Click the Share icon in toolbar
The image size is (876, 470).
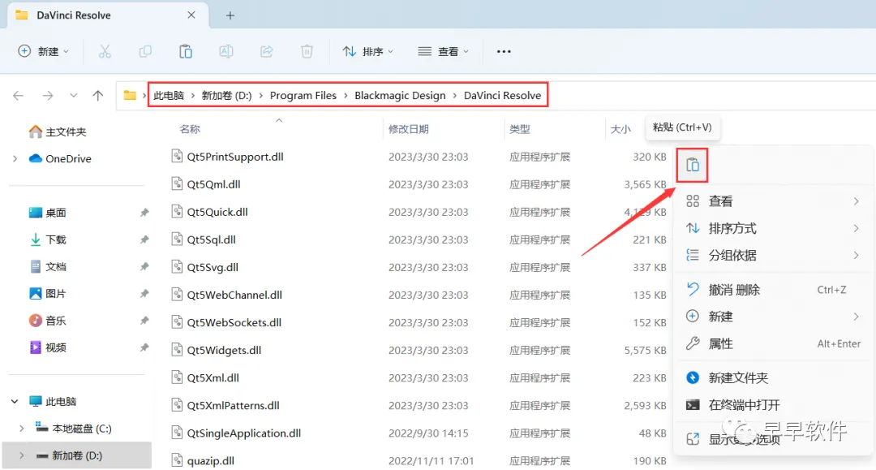point(267,51)
